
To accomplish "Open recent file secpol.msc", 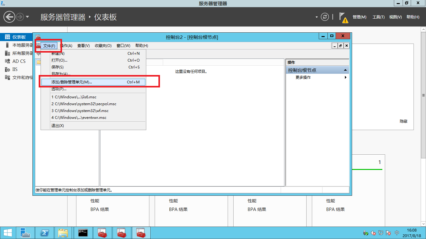I will point(84,104).
